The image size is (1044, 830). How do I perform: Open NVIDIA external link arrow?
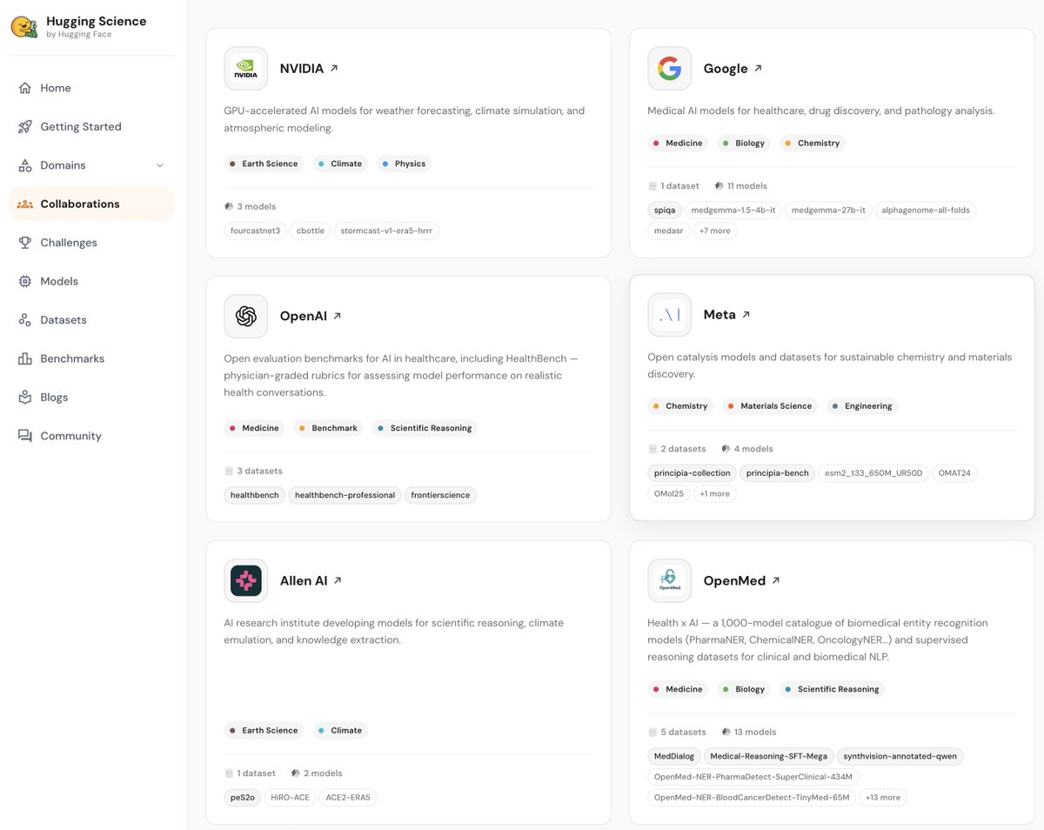[334, 69]
